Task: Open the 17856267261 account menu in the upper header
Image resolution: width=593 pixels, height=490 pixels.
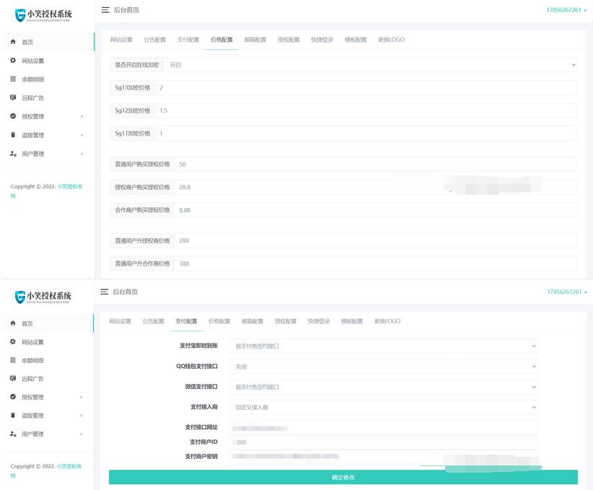Action: (x=567, y=10)
